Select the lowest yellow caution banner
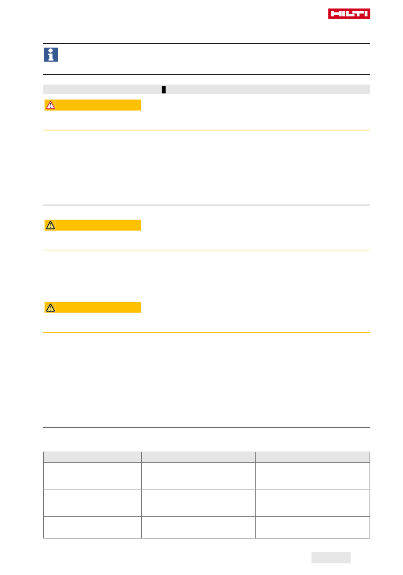The width and height of the screenshot is (403, 575). (x=92, y=308)
